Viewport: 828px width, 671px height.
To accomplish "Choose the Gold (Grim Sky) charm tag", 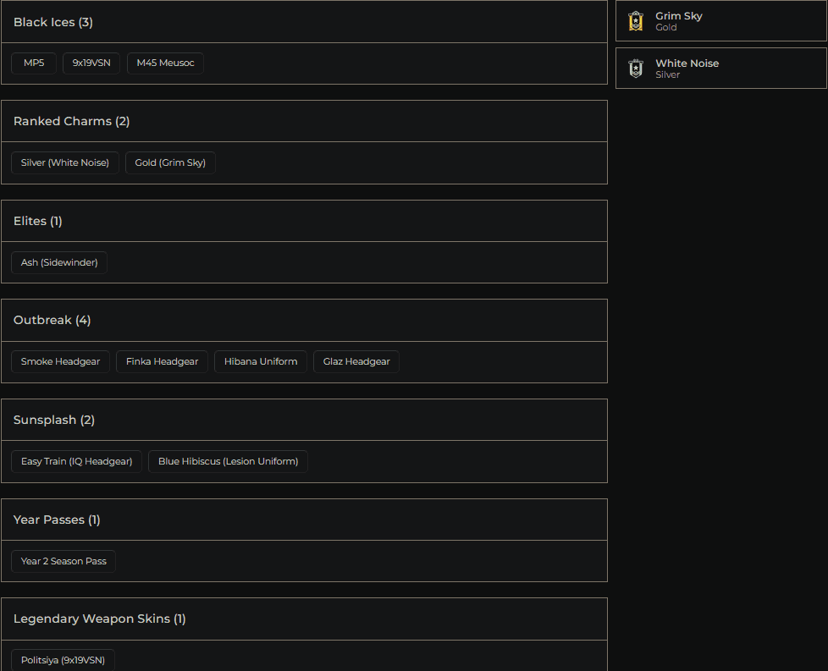I will 170,162.
